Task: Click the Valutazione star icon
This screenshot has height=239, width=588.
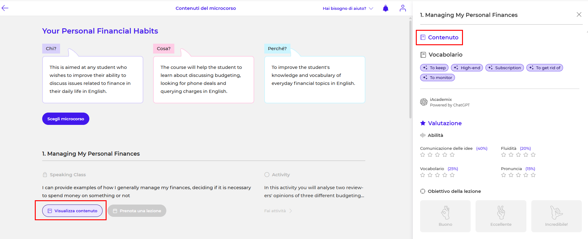Action: [x=423, y=123]
